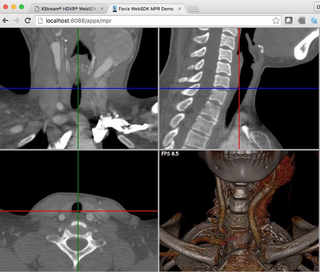Click the localhost:8088/apps/mpr address bar

tap(155, 21)
